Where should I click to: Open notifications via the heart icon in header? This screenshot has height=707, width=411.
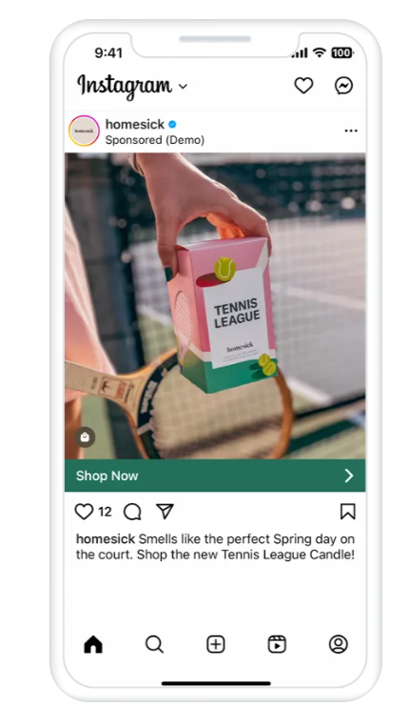pos(303,86)
